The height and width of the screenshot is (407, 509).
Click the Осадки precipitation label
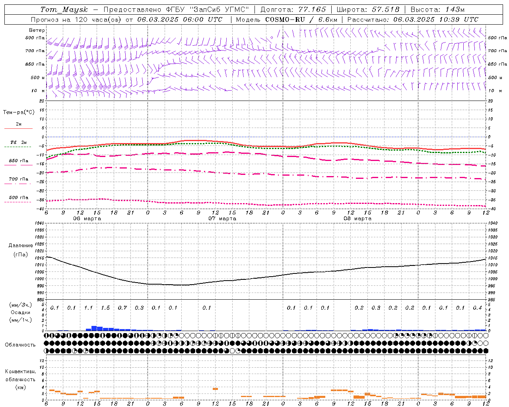[21, 312]
